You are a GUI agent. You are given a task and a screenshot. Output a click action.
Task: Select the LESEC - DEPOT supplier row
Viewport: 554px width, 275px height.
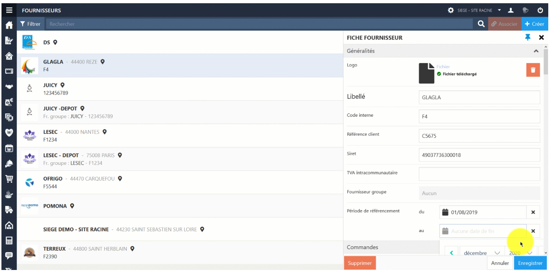[180, 159]
